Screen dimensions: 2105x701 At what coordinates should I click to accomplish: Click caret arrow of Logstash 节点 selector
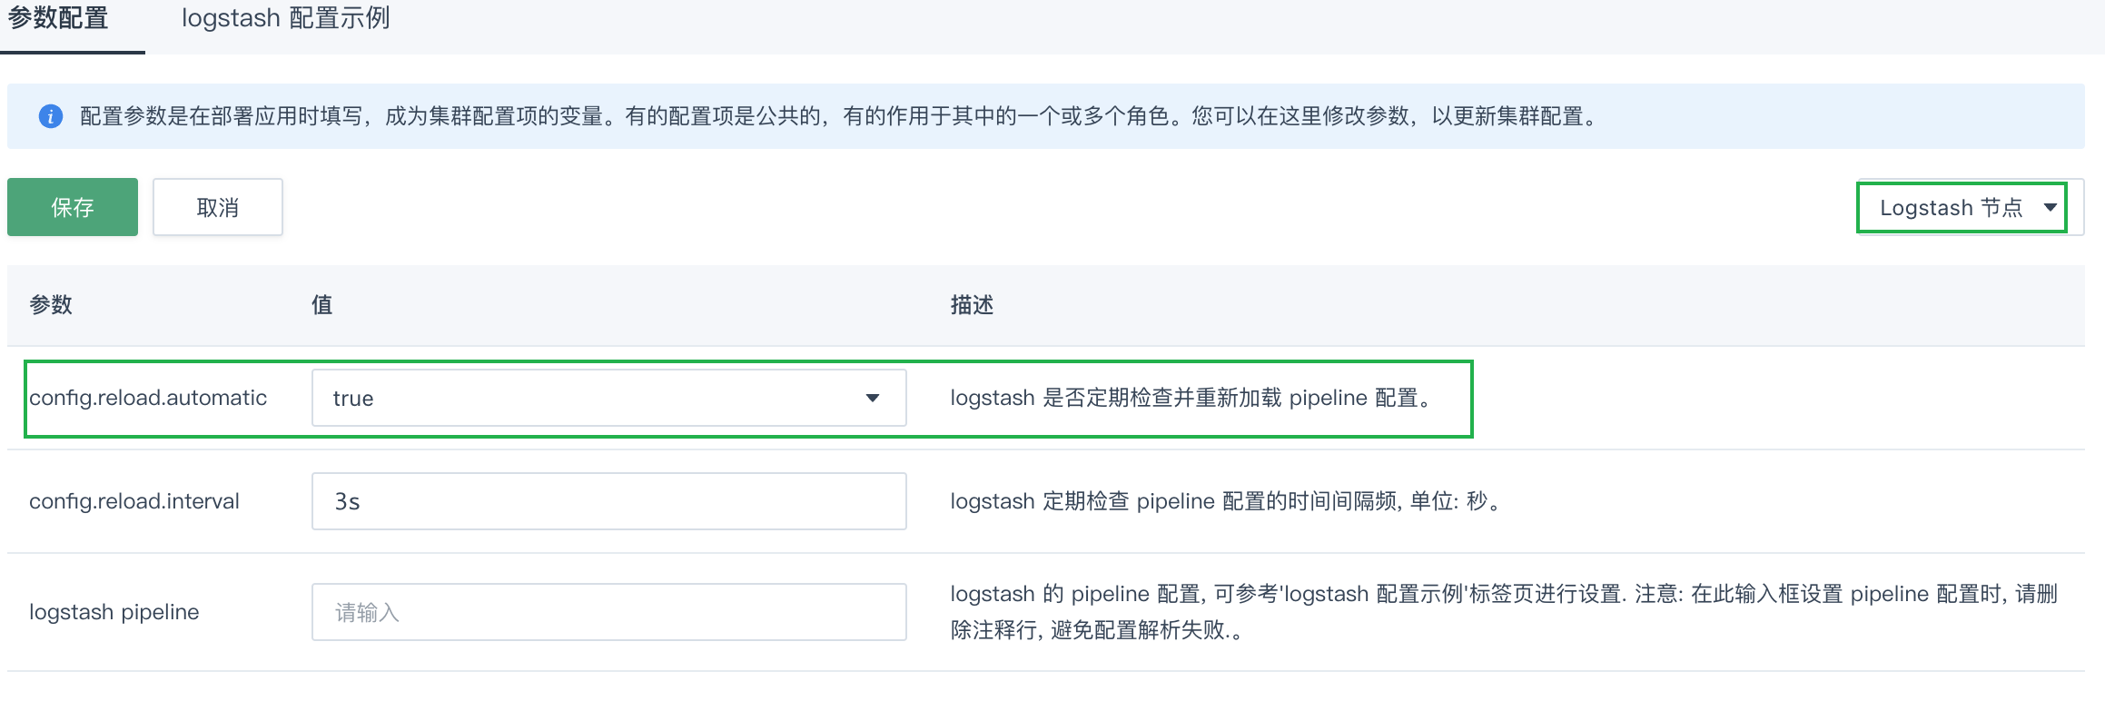pos(2050,208)
